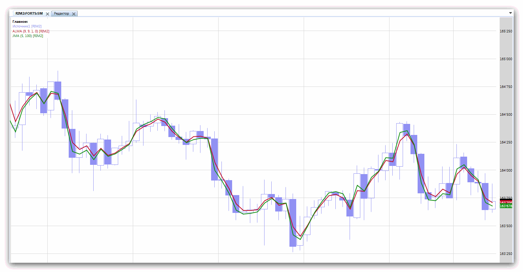Click the 165'000 price axis label
Image resolution: width=523 pixels, height=272 pixels.
click(x=506, y=59)
